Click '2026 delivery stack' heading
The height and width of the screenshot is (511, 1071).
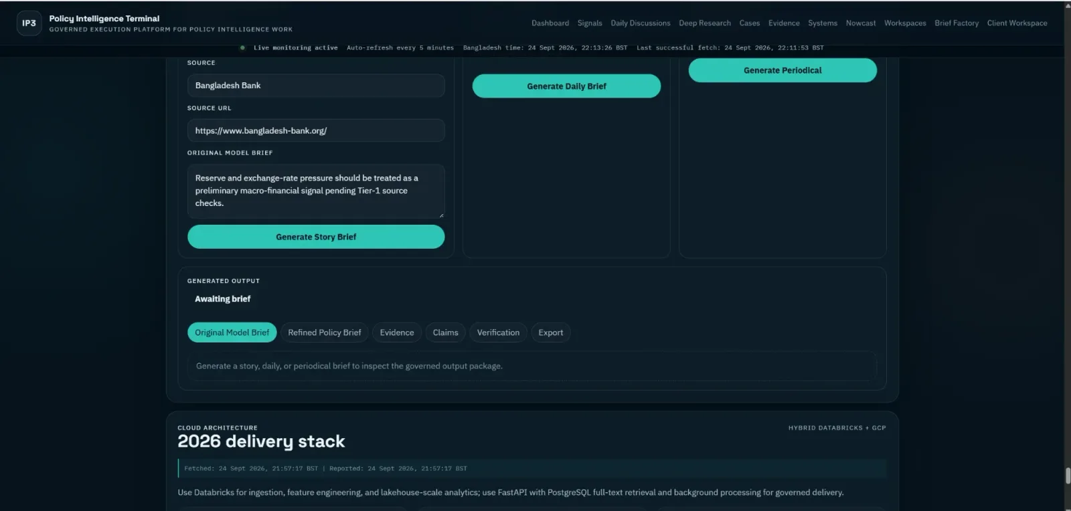pyautogui.click(x=261, y=441)
